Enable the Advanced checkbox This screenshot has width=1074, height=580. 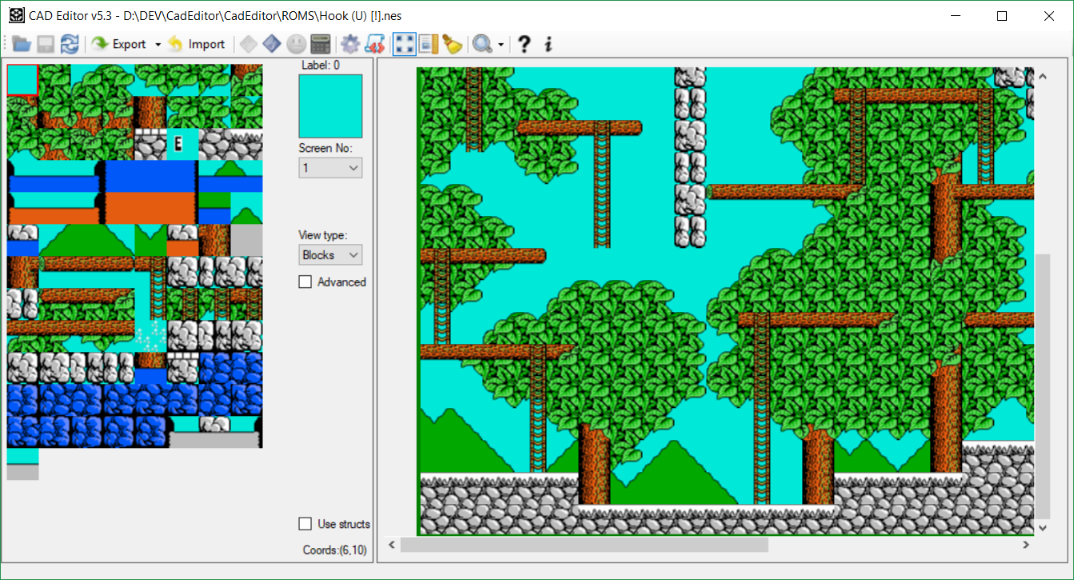(x=305, y=282)
